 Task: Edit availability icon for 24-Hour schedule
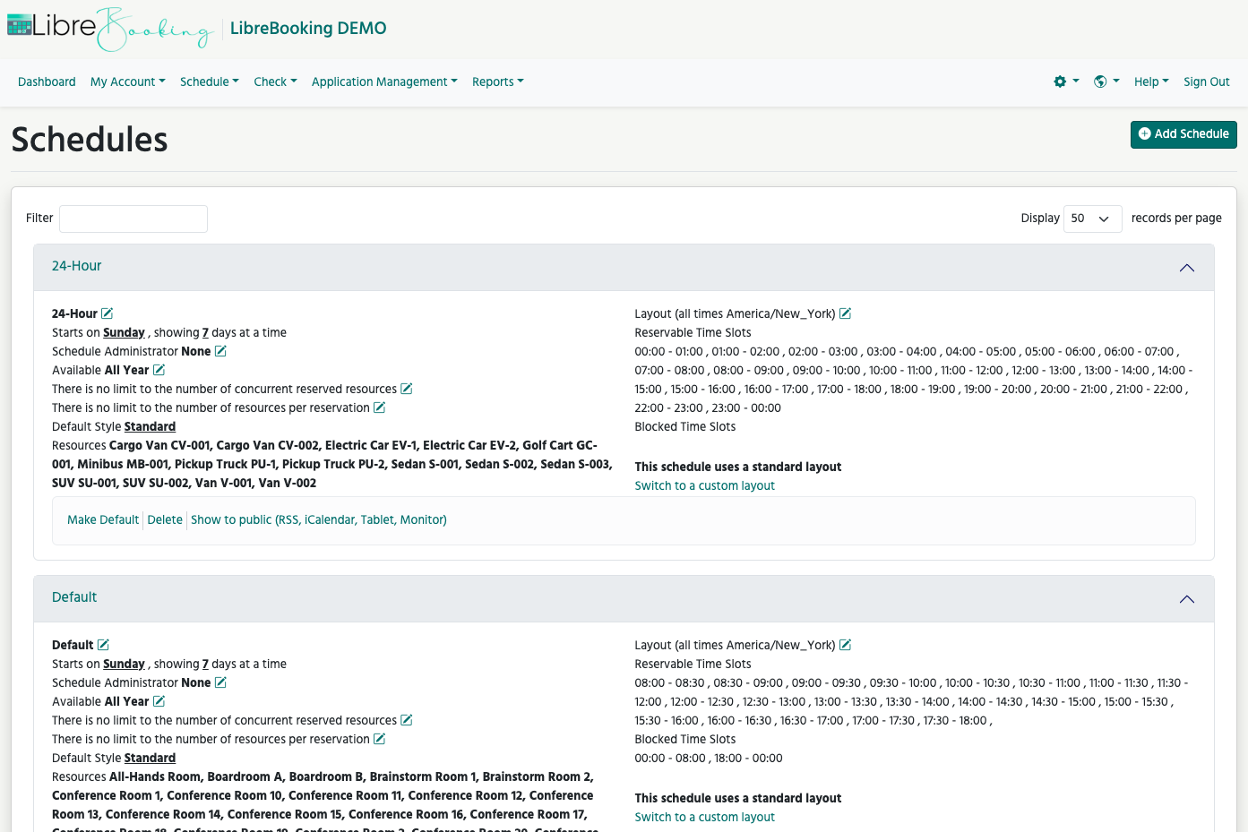point(159,370)
